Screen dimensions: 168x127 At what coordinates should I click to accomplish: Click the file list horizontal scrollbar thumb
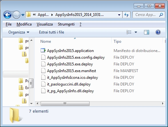65,103
